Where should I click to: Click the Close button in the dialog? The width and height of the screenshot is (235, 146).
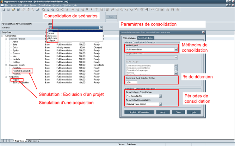pyautogui.click(x=178, y=112)
